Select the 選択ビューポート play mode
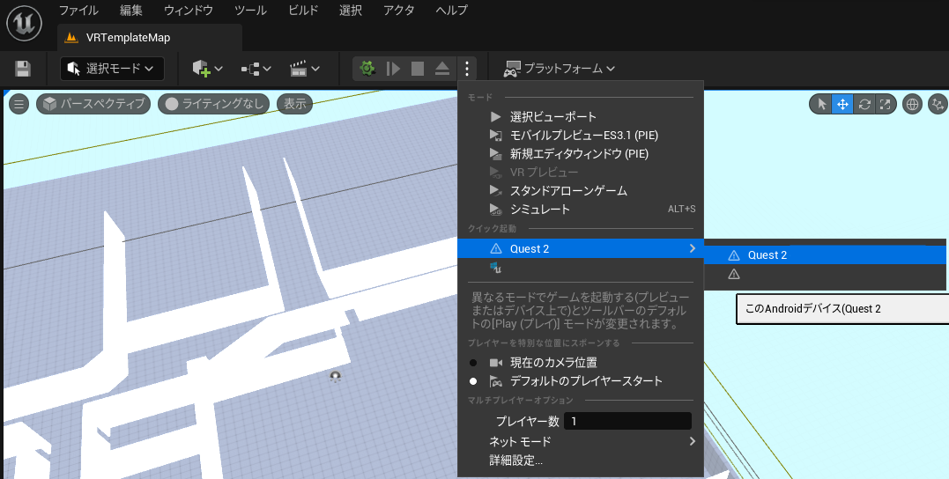 pyautogui.click(x=581, y=117)
